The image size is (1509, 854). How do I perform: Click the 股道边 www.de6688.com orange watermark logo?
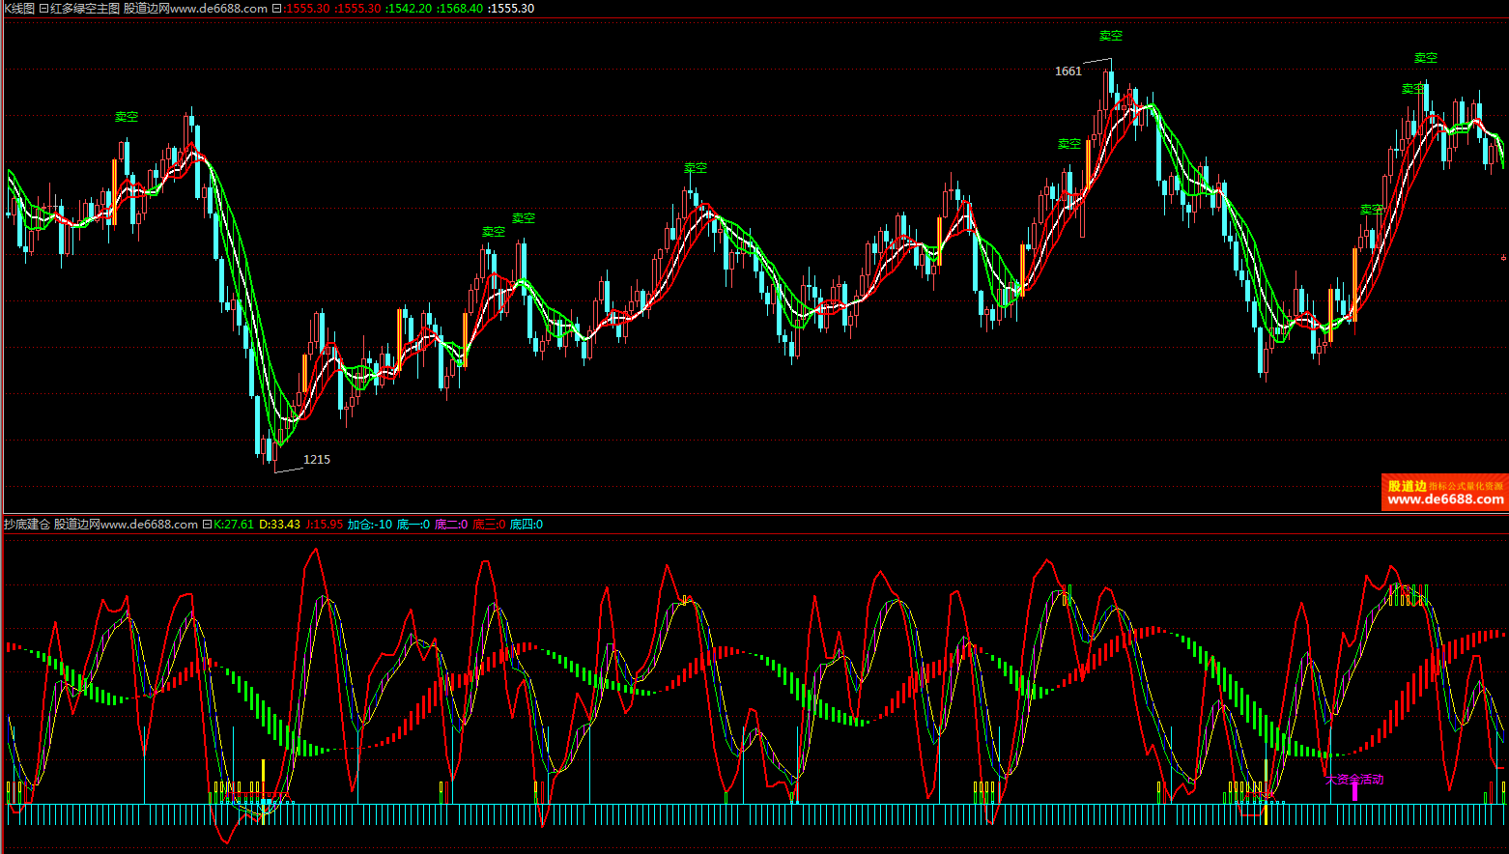point(1444,493)
